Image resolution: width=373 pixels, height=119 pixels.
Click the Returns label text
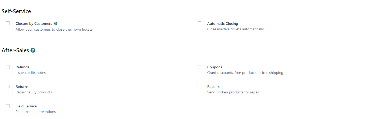[22, 87]
